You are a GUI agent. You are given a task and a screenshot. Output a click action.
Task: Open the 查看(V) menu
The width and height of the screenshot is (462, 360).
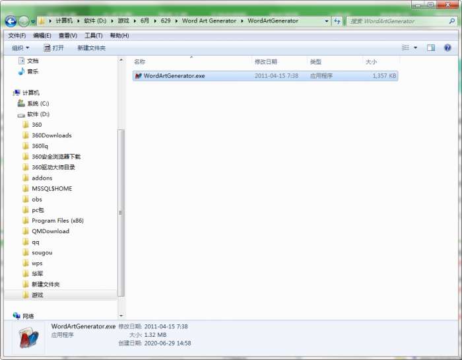(x=68, y=36)
